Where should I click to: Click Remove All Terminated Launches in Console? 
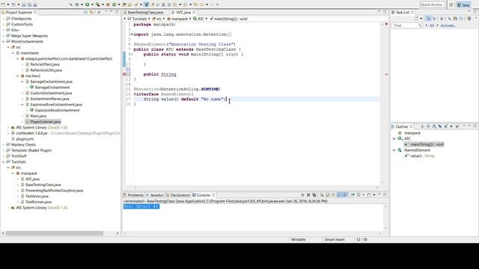[x=314, y=194]
